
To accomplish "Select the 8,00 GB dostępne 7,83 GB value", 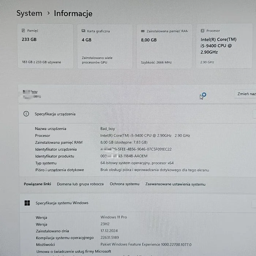I will [x=124, y=142].
